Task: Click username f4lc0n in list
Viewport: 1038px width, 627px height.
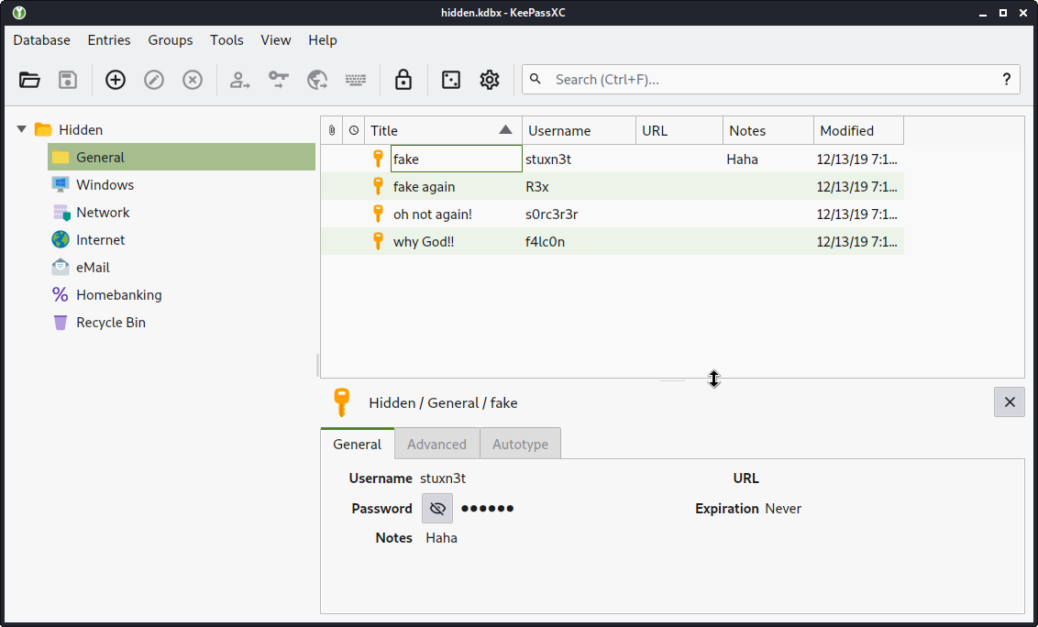Action: click(545, 242)
